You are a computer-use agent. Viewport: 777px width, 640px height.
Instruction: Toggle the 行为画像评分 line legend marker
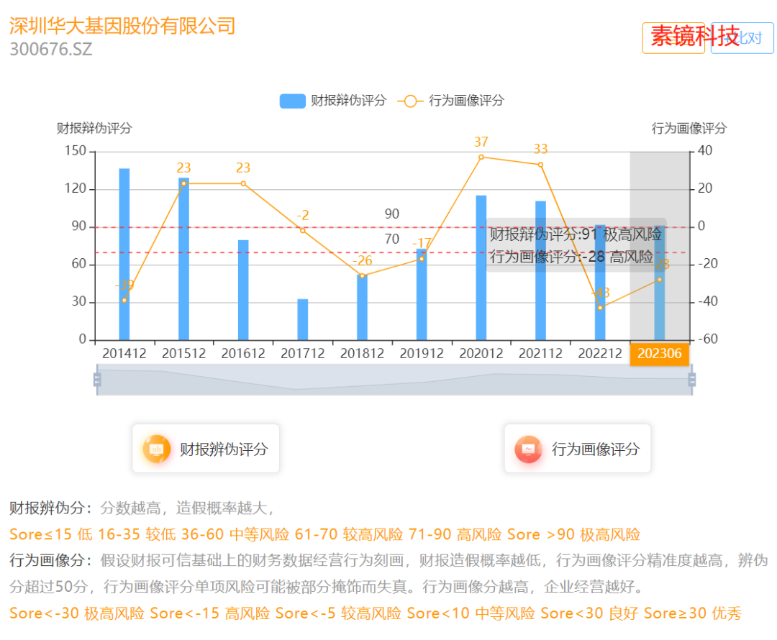coord(410,101)
